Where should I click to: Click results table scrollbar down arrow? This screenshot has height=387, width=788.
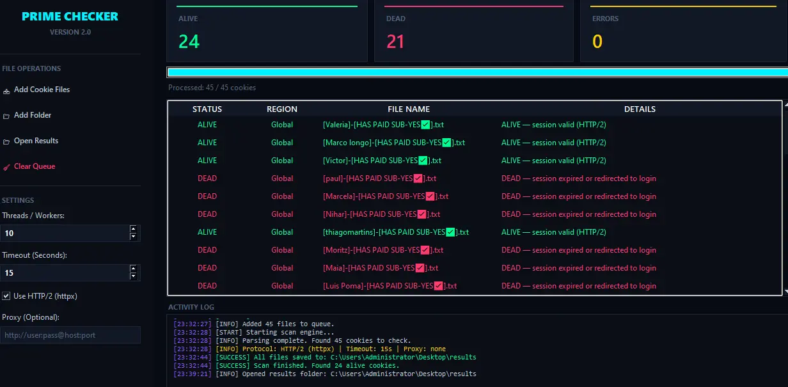click(x=785, y=292)
